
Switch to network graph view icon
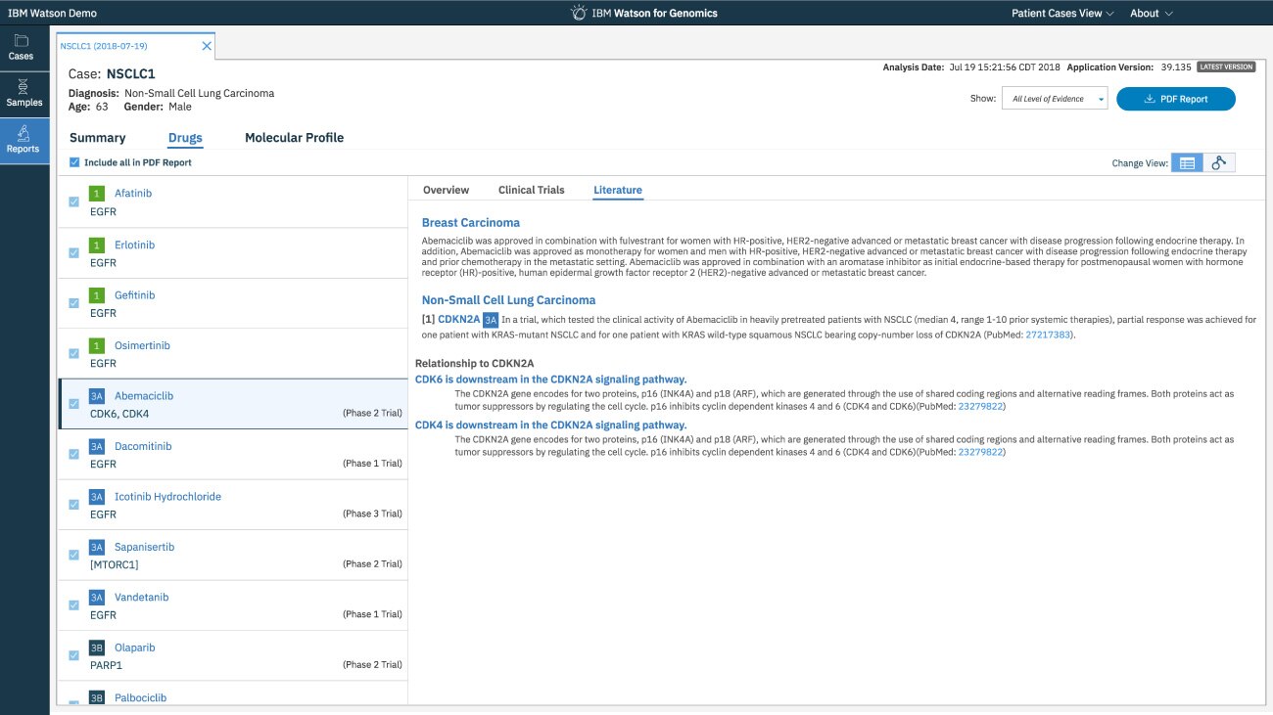tap(1218, 163)
